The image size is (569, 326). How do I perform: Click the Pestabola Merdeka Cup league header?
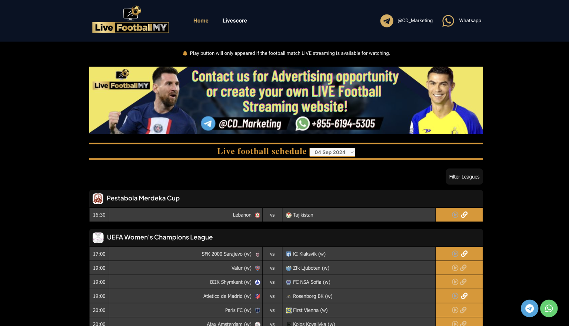point(143,199)
